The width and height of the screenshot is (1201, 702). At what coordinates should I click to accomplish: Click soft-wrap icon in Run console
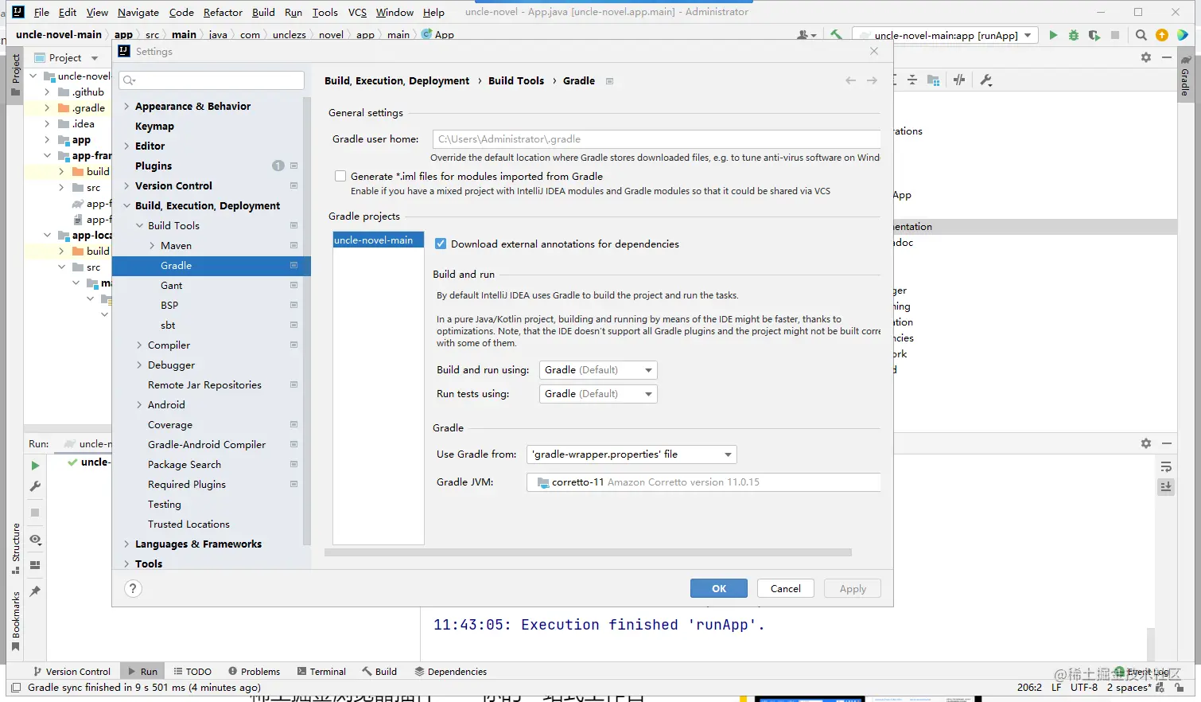coord(1166,467)
